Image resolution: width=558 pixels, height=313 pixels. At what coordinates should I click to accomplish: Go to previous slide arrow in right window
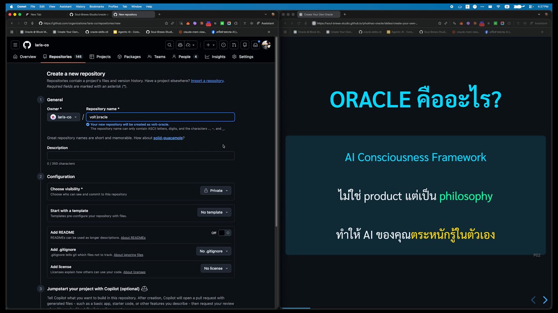[x=533, y=300]
